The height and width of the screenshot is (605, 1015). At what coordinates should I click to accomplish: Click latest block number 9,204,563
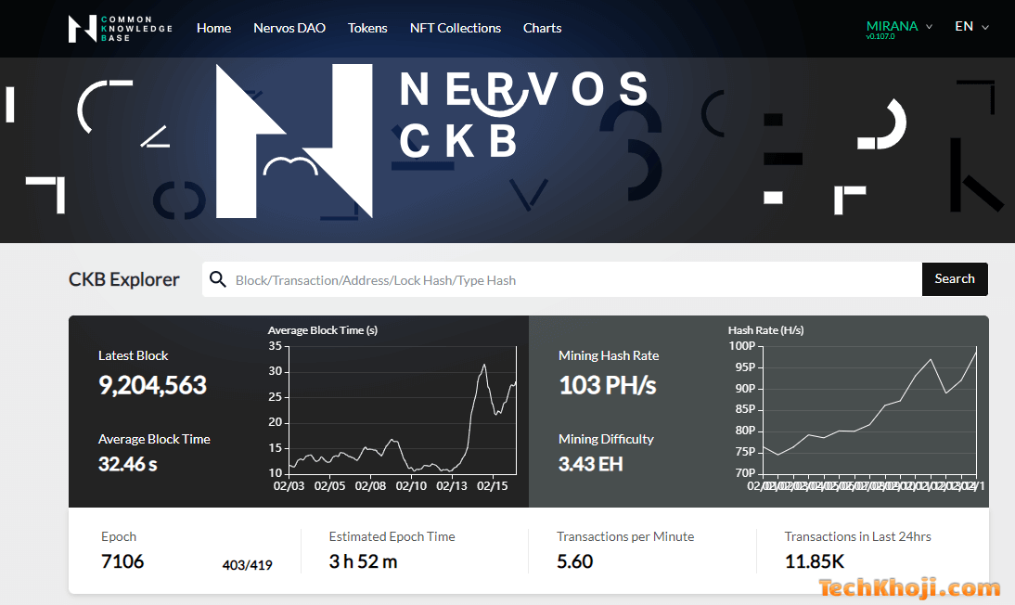(x=152, y=385)
